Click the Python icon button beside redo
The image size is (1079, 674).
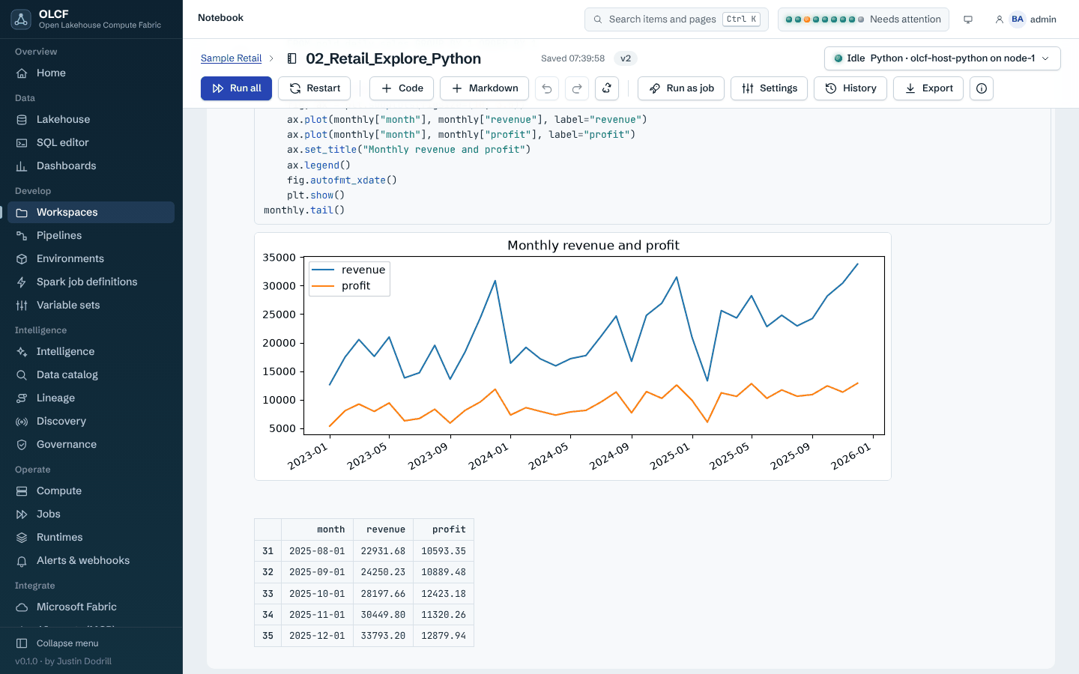pyautogui.click(x=607, y=88)
